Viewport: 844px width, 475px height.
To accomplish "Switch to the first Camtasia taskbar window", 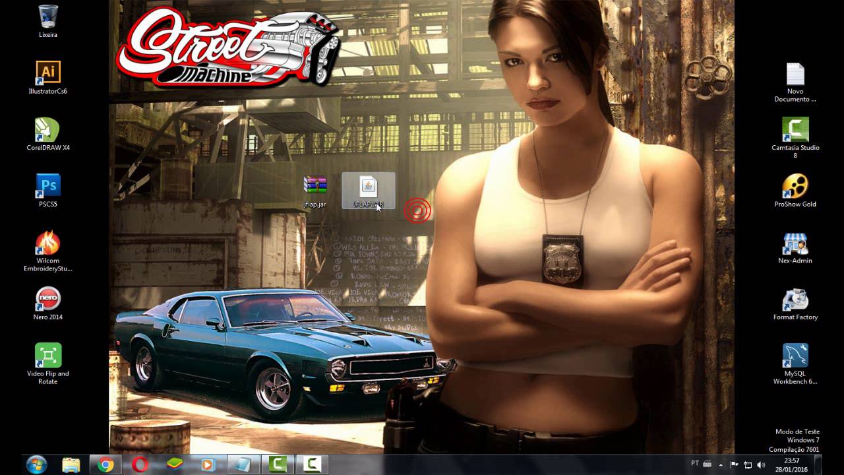I will coord(278,464).
